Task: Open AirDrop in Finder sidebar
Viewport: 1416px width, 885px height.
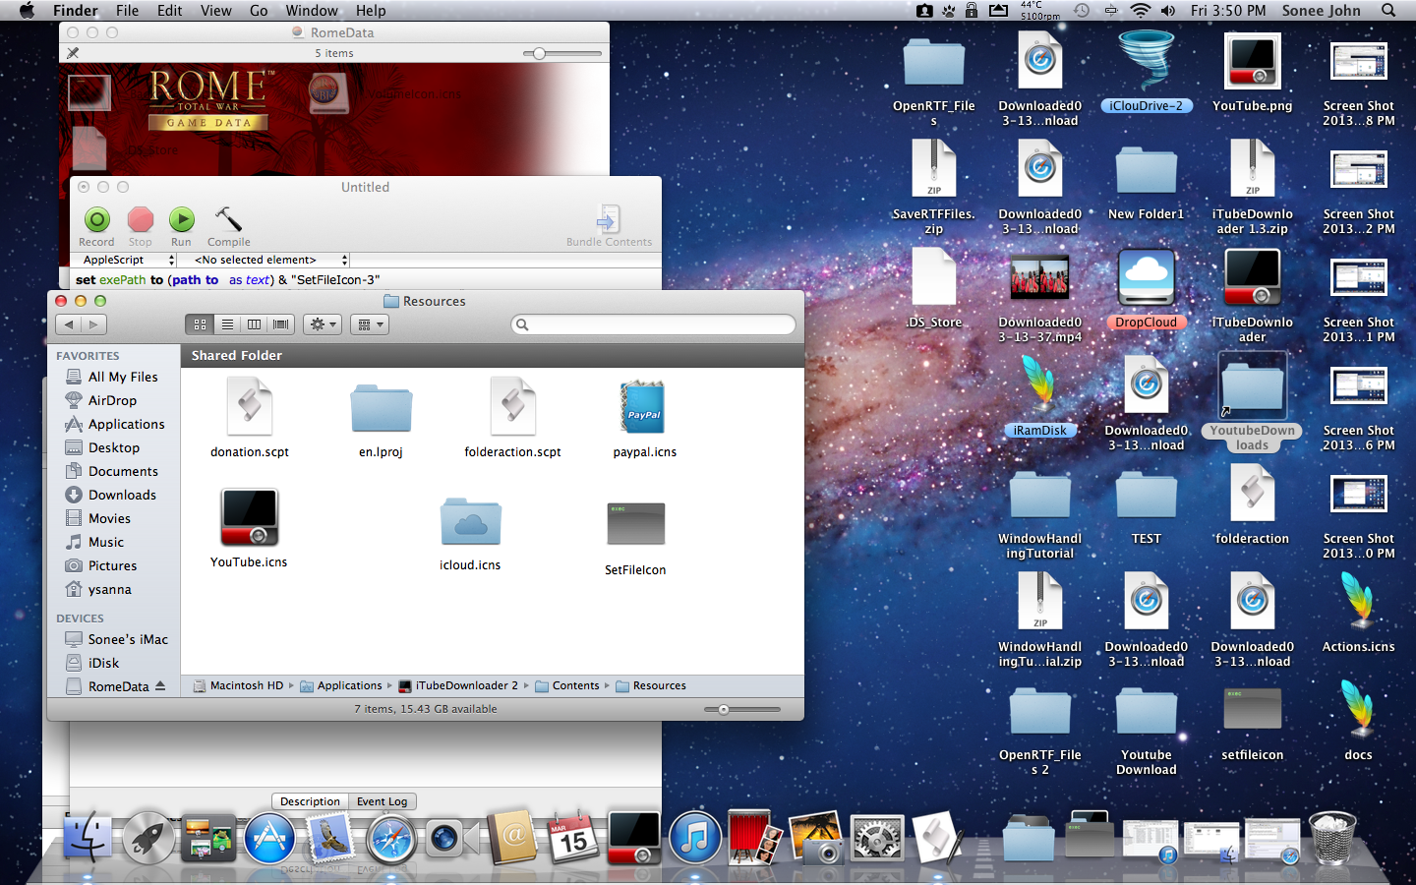Action: (113, 400)
